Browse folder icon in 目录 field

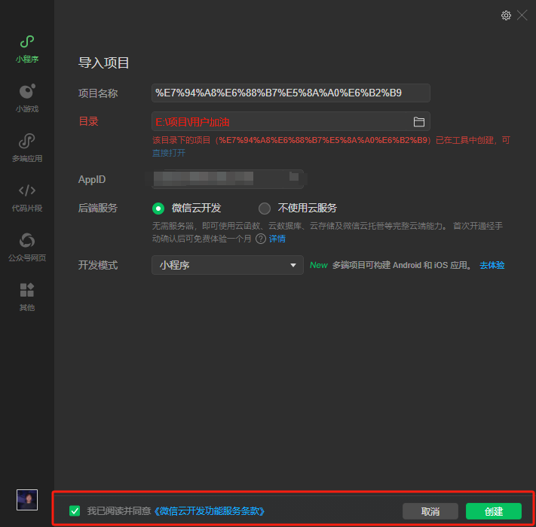[418, 122]
